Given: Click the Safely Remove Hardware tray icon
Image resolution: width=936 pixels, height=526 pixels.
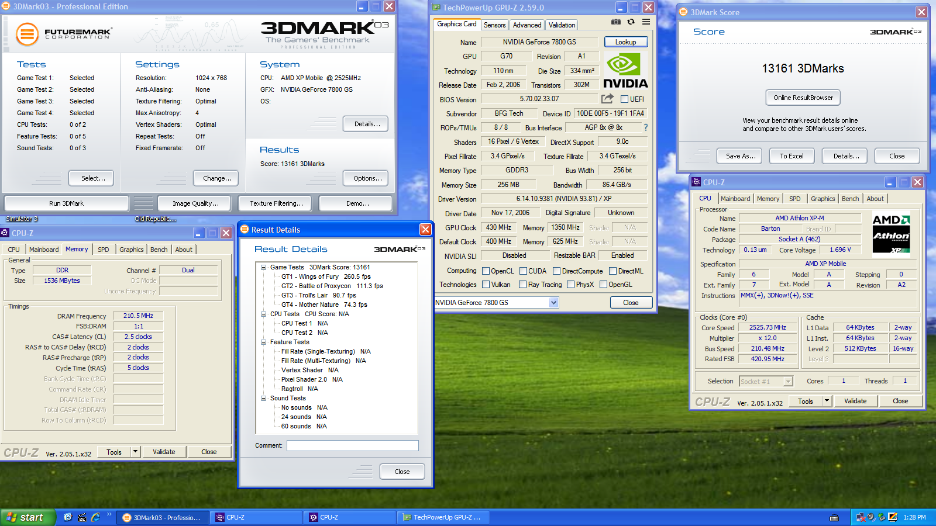Looking at the screenshot, I should click(882, 517).
